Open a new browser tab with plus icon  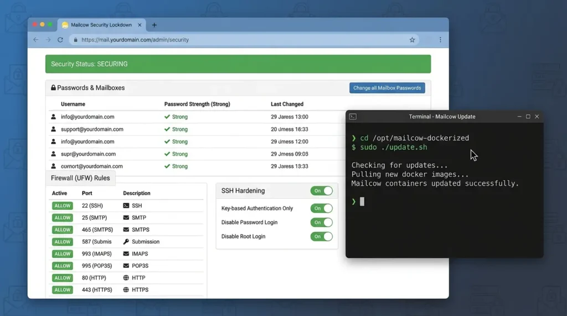coord(154,25)
